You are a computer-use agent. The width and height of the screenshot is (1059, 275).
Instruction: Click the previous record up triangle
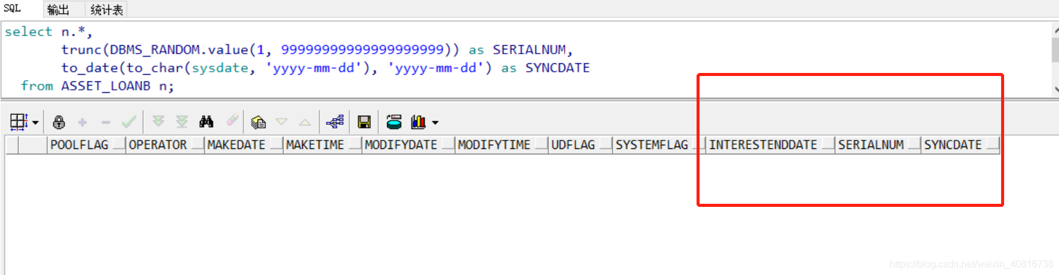pyautogui.click(x=305, y=122)
